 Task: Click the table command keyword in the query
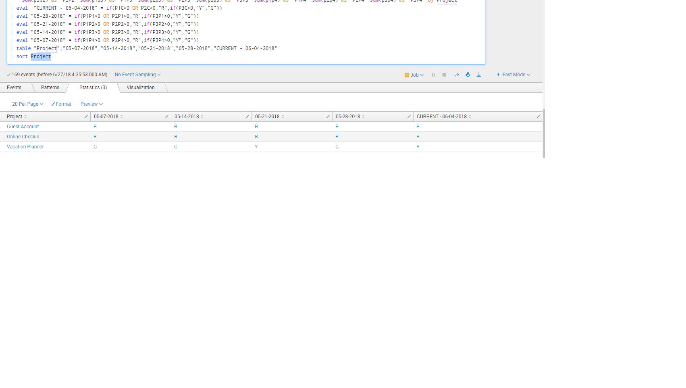[x=24, y=48]
